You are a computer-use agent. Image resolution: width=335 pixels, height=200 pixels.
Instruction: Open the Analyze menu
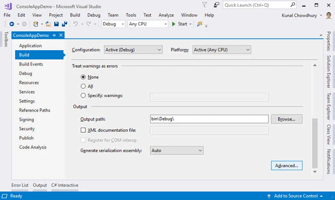[166, 15]
